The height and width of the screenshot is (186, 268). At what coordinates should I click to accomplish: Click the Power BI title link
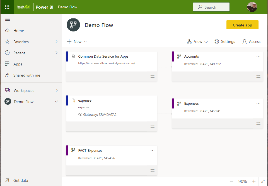tap(44, 7)
